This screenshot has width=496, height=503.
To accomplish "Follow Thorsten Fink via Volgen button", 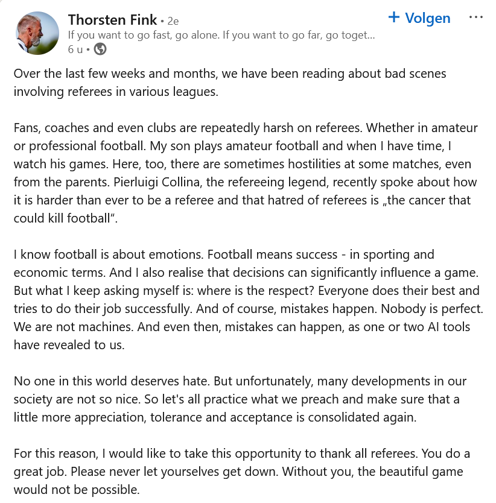I will click(419, 18).
